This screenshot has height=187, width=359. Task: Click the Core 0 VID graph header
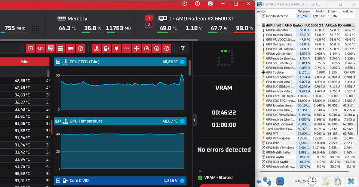(x=120, y=181)
